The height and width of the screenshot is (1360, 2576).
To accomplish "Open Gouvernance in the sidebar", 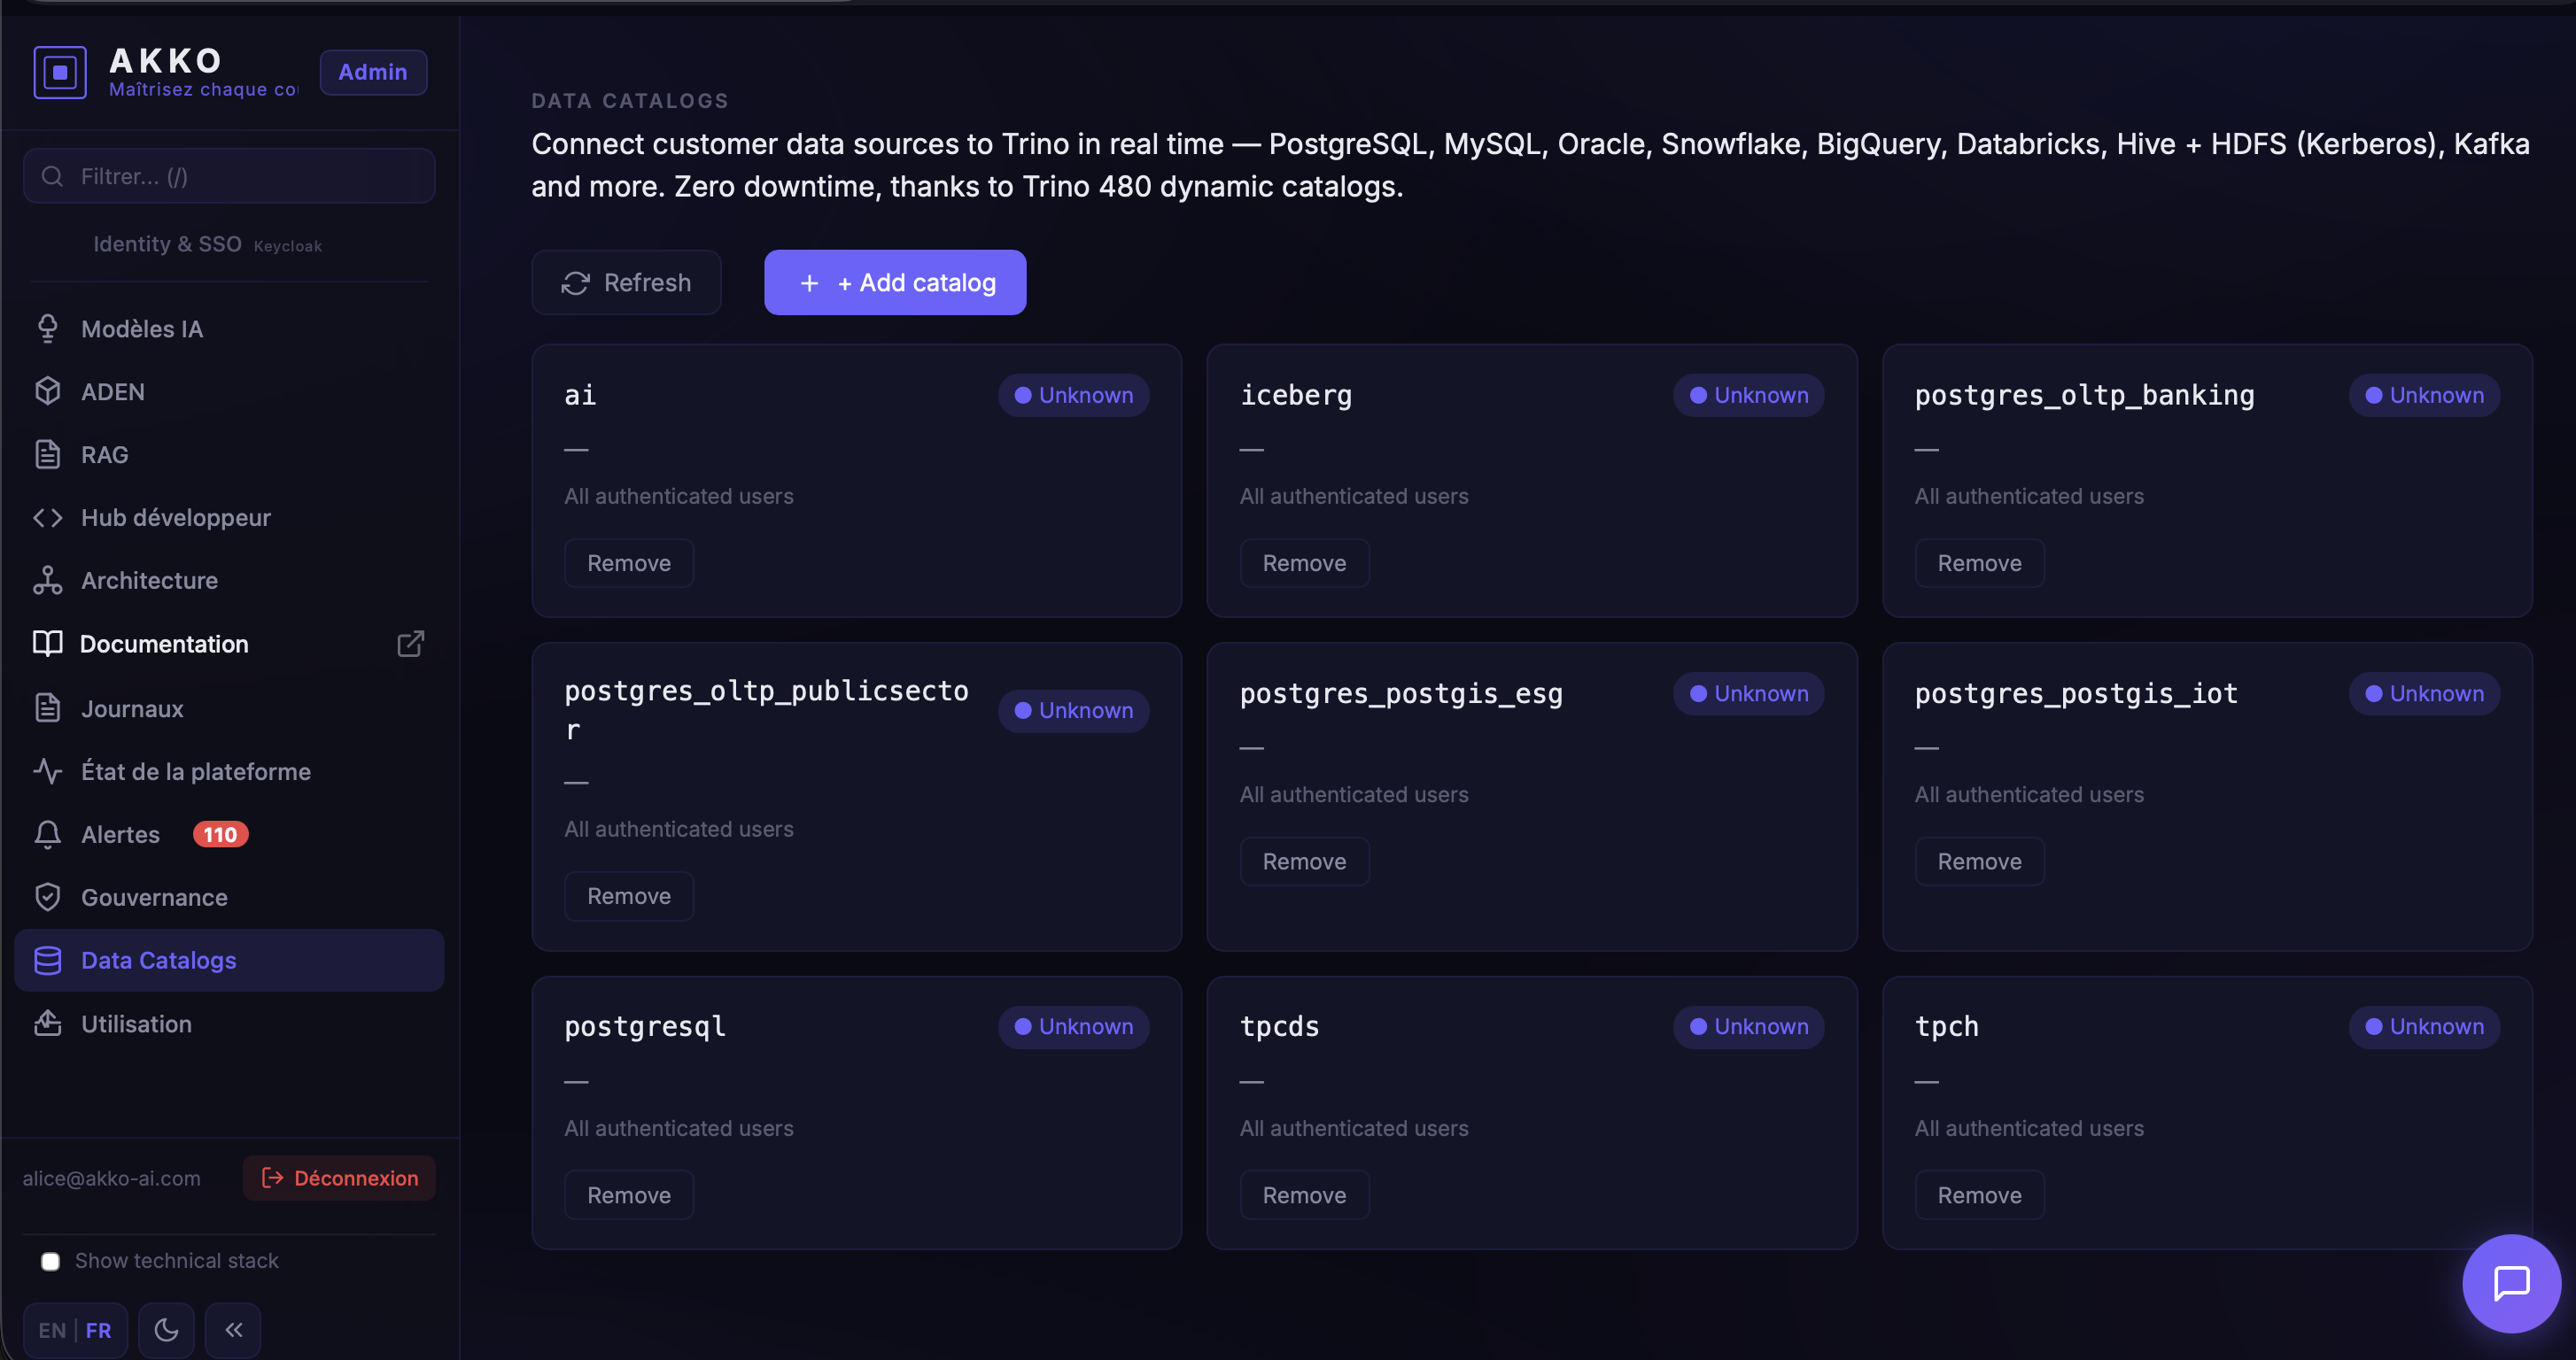I will coord(229,897).
